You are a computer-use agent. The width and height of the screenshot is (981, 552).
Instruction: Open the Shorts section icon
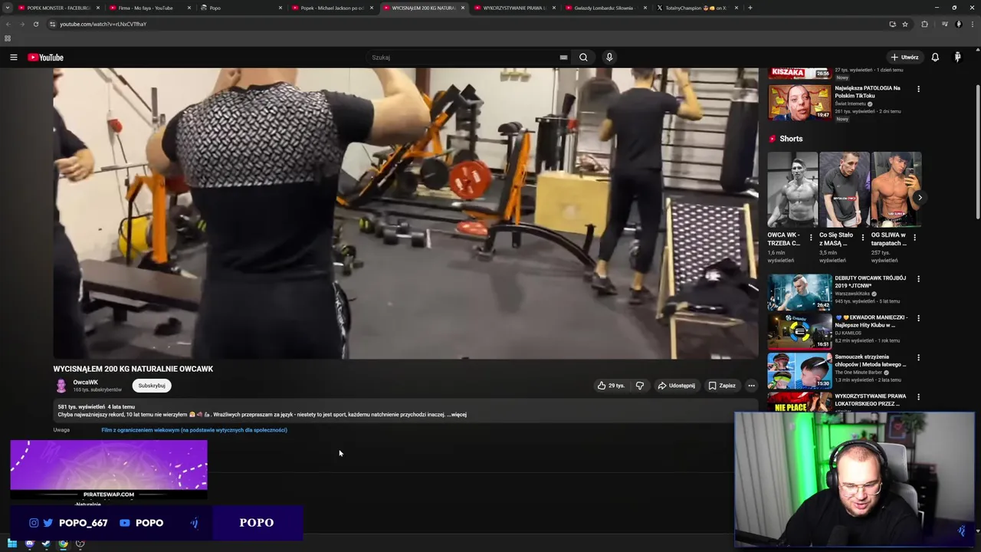[x=773, y=139]
